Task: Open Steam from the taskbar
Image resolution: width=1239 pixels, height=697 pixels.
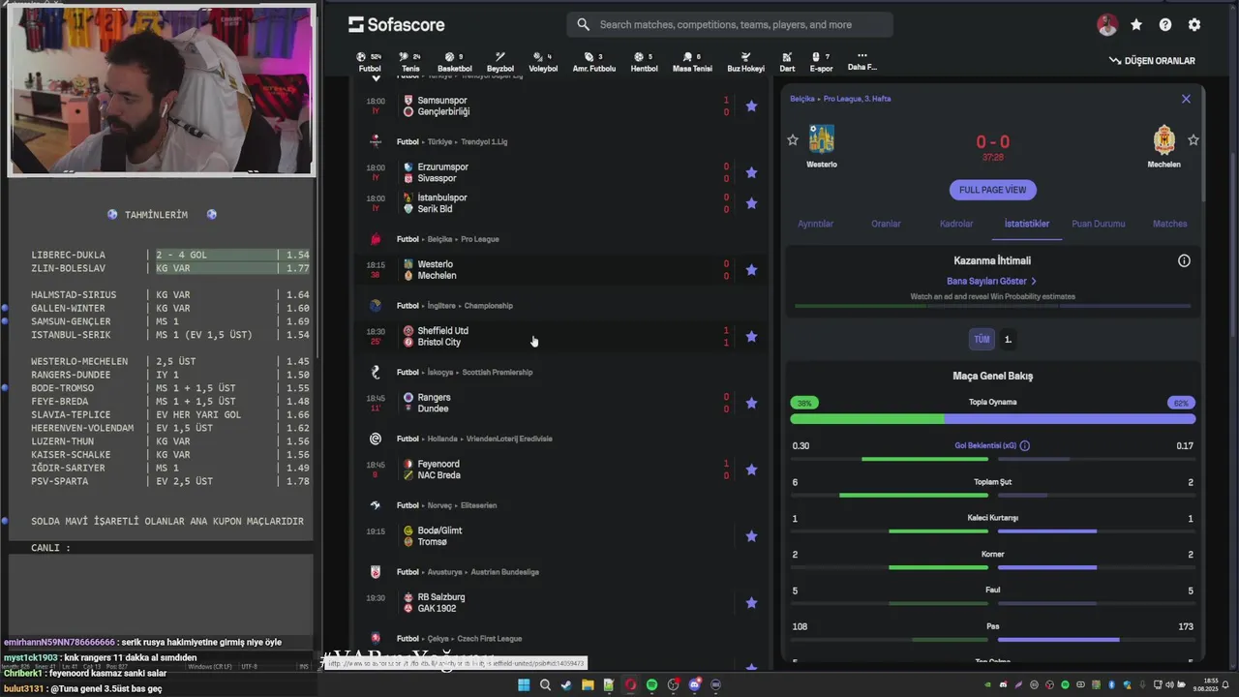Action: click(566, 685)
